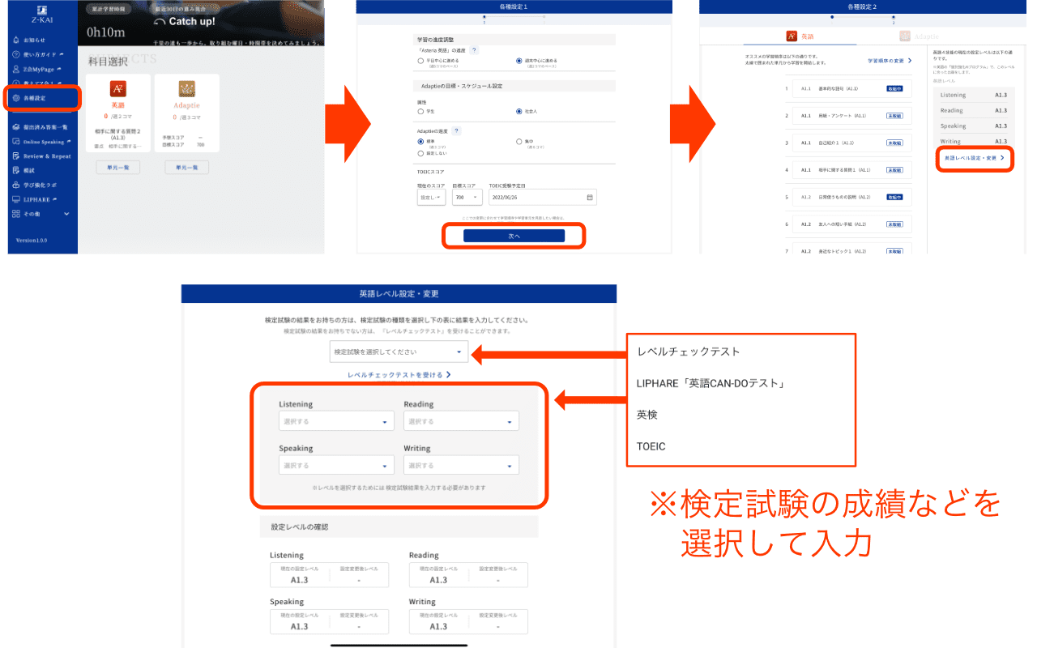The width and height of the screenshot is (1037, 648).
Task: Open Review & Repeat in the sidebar
Action: click(x=41, y=156)
